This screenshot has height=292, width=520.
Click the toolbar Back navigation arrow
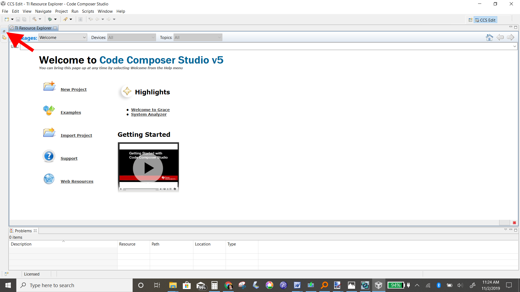click(97, 19)
